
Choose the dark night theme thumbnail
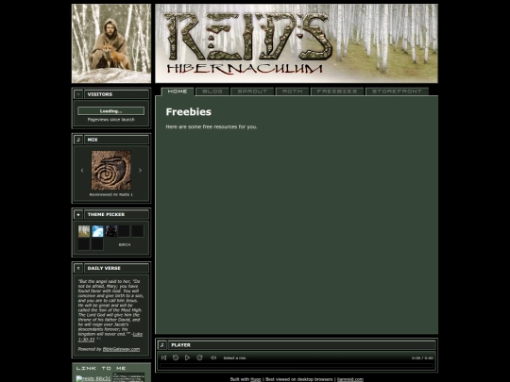point(111,231)
